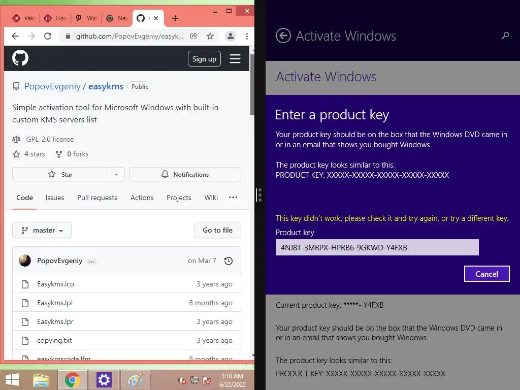This screenshot has width=520, height=390.
Task: View the 0 forks link
Action: pyautogui.click(x=72, y=154)
